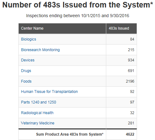155x140 pixels.
Task: Select the Foods center link
Action: [x=26, y=81]
